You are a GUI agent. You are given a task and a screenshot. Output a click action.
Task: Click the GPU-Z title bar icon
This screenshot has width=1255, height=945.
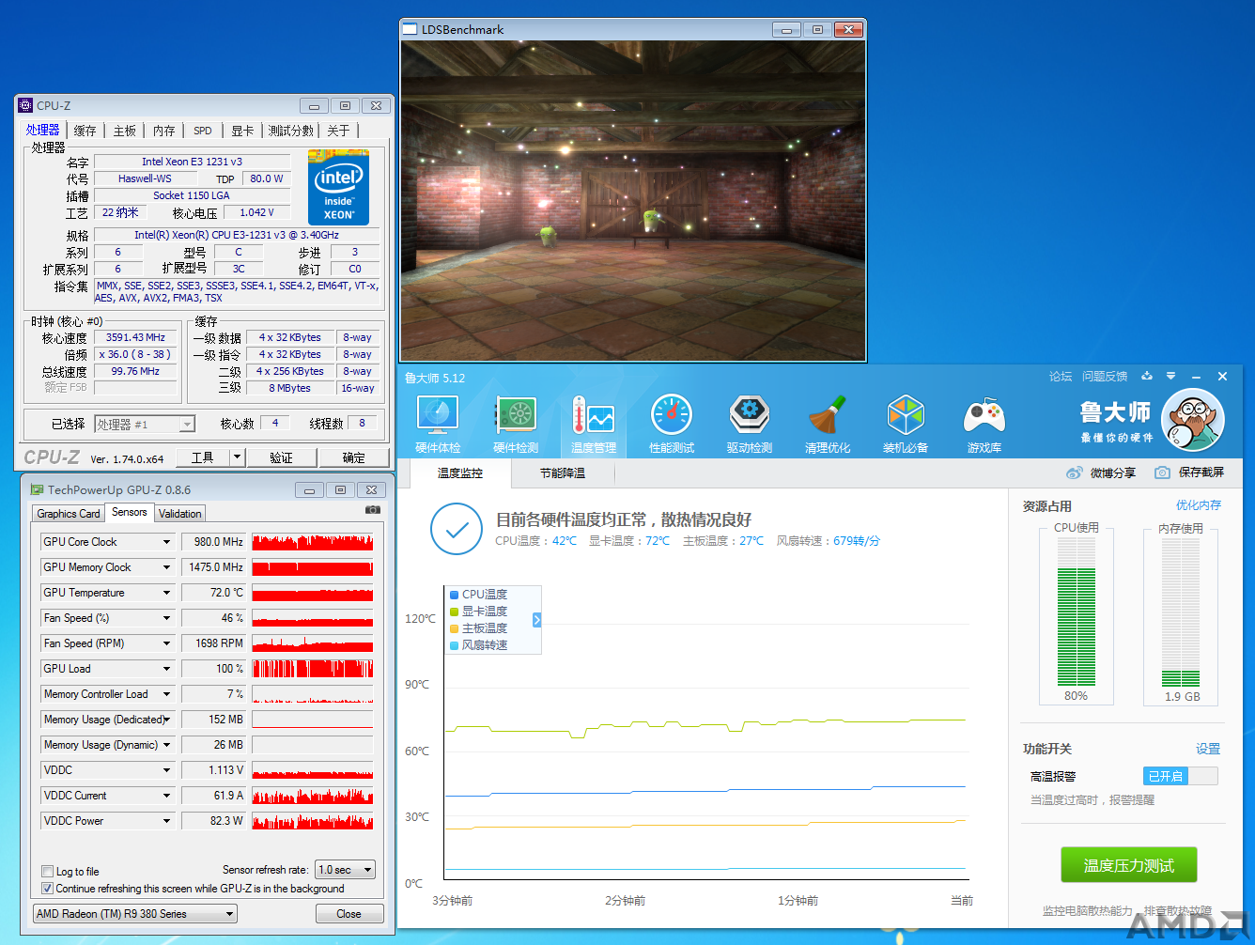pyautogui.click(x=37, y=489)
